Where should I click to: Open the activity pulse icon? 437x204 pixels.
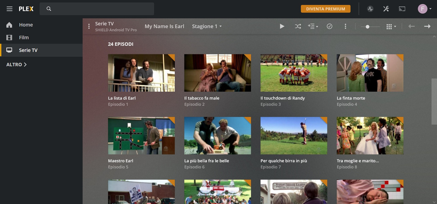pos(370,9)
